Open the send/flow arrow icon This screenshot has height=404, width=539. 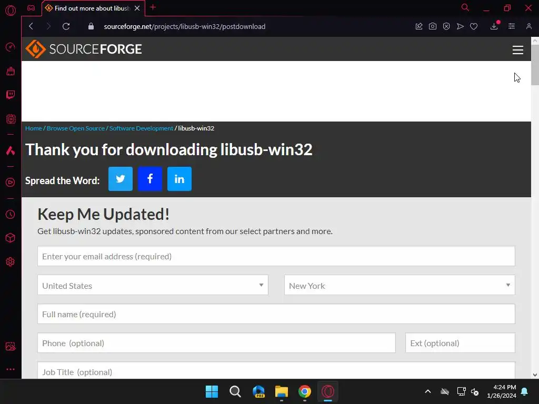tap(460, 26)
